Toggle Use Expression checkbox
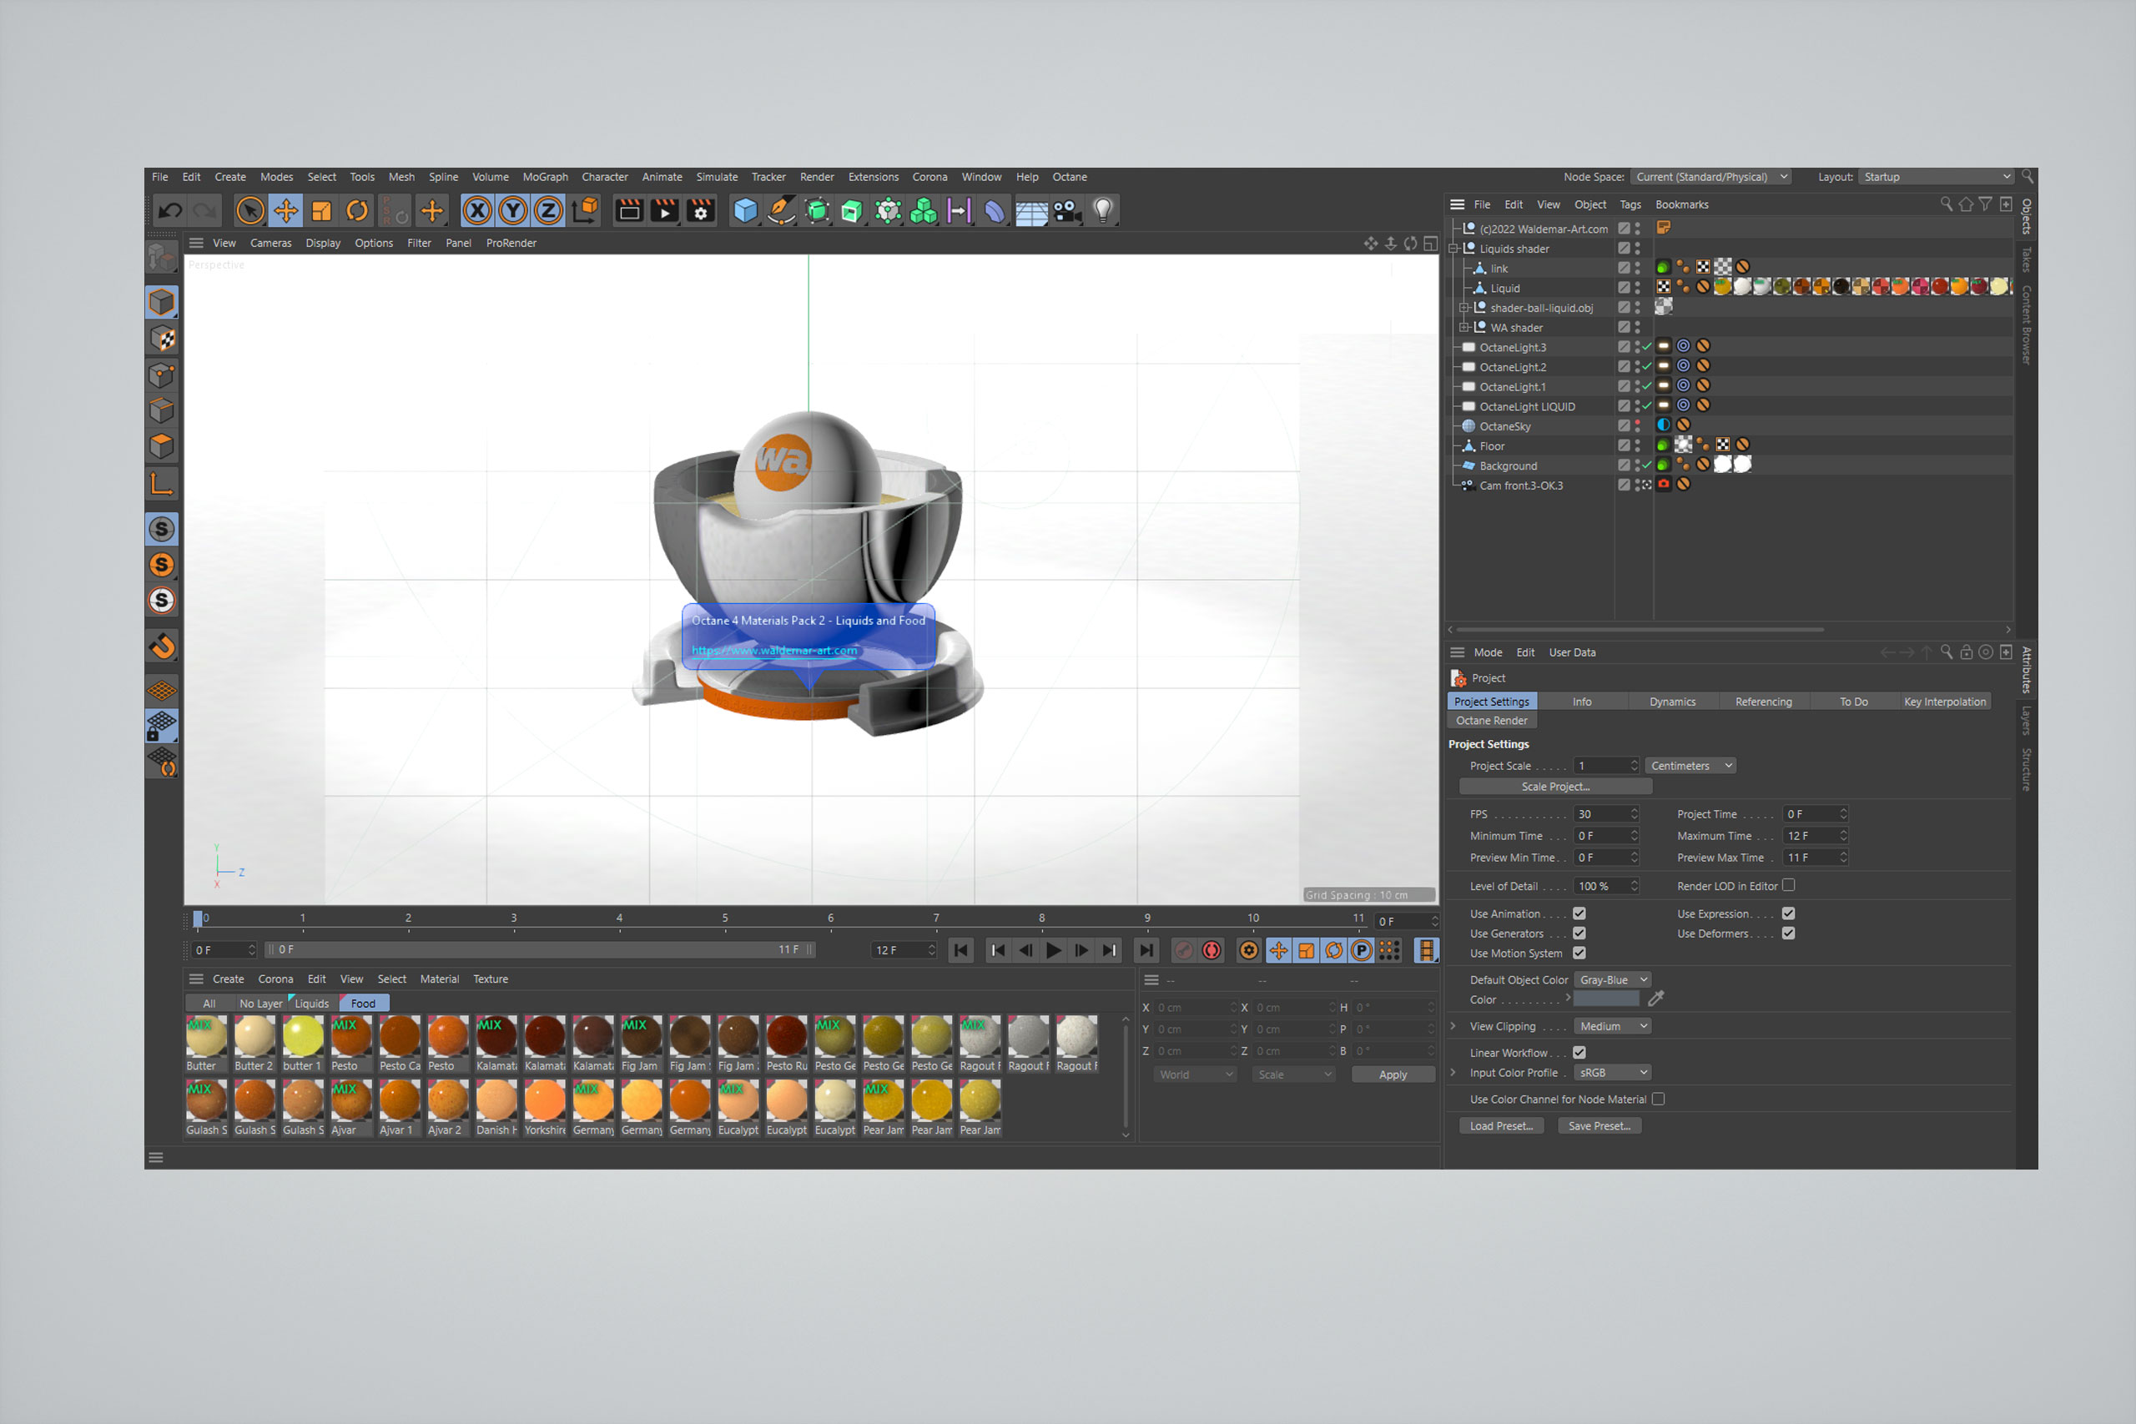The image size is (2136, 1424). coord(1788,913)
